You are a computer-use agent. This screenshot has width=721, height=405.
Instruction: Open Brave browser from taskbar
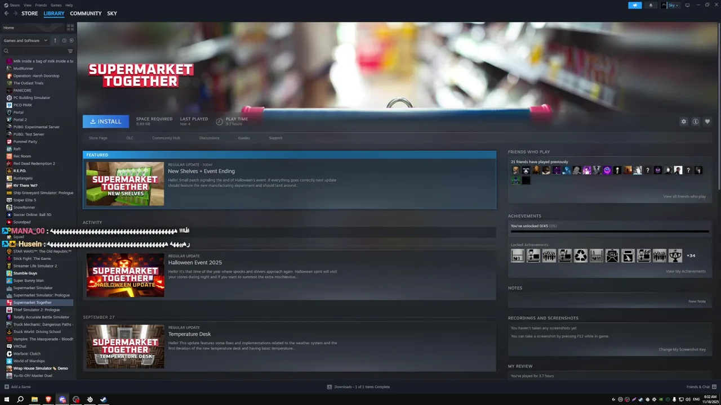pos(48,399)
